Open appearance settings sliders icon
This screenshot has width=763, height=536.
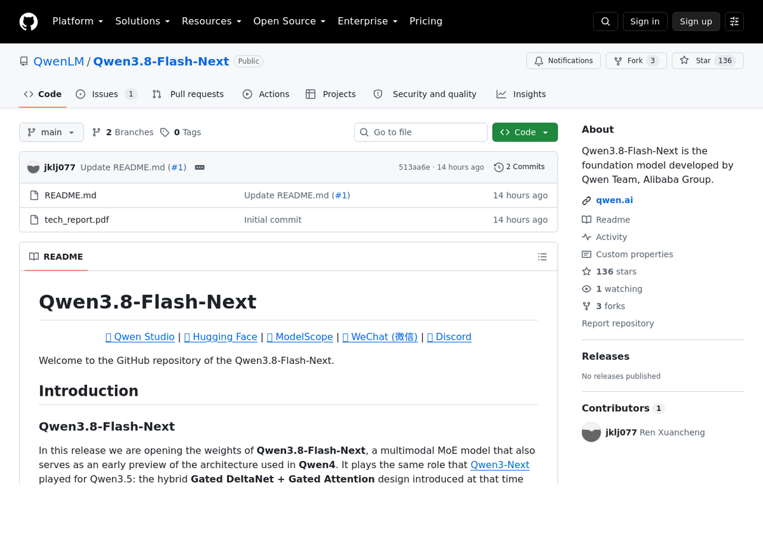[x=734, y=22]
